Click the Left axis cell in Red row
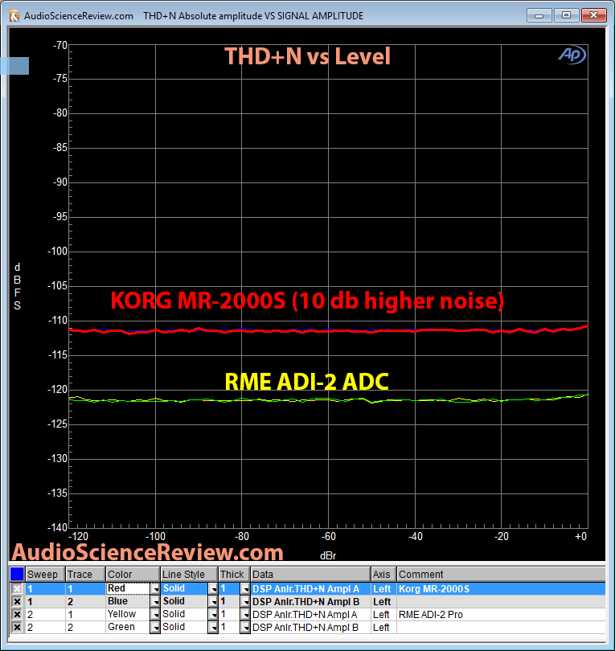 (x=383, y=589)
